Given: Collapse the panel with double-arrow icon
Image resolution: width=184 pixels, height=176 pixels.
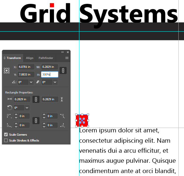Looking at the screenshot, I should pyautogui.click(x=63, y=52).
